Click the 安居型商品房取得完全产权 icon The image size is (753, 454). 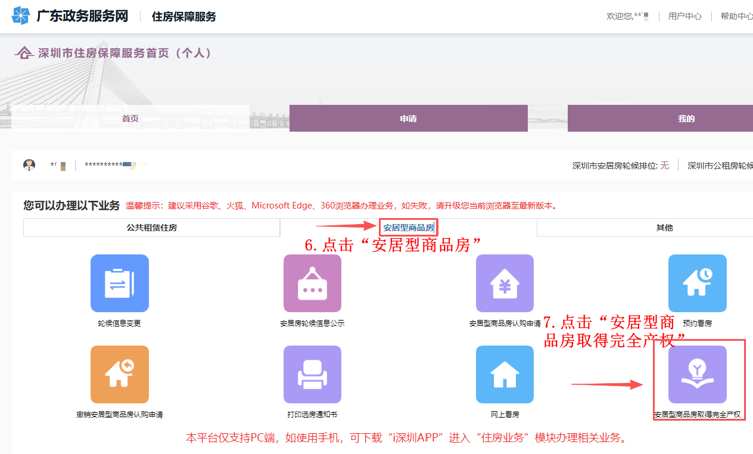pos(697,375)
